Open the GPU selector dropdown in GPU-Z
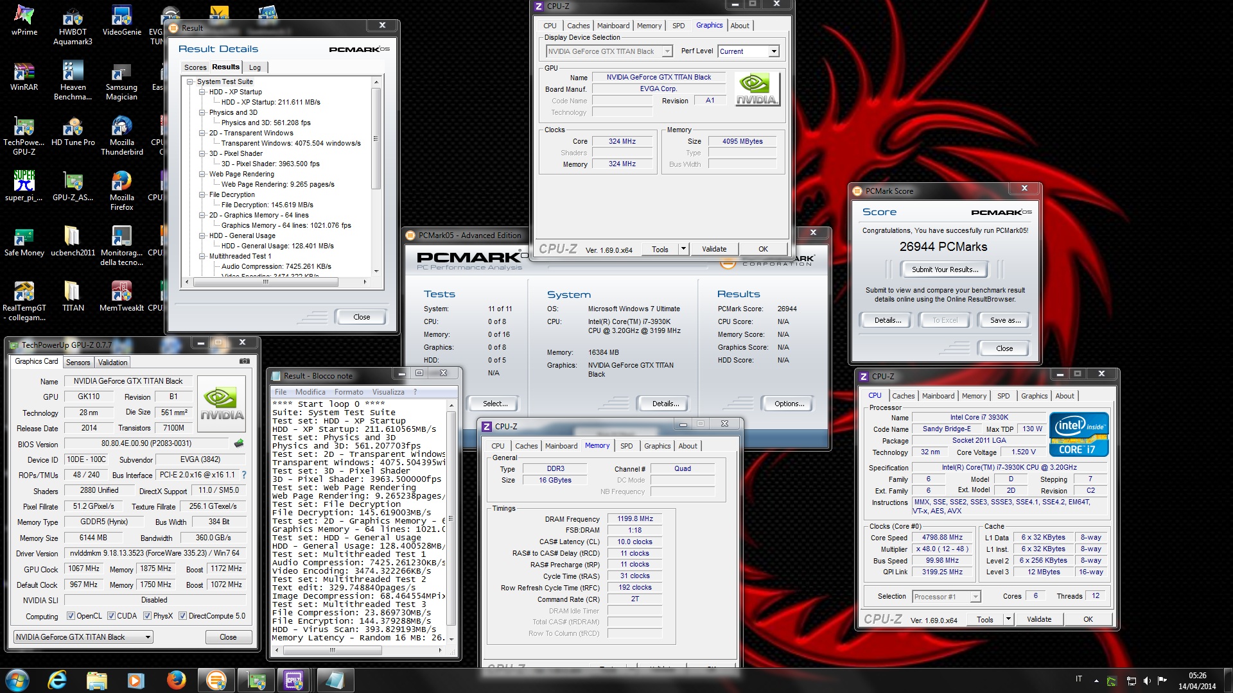The height and width of the screenshot is (693, 1233). coord(83,637)
